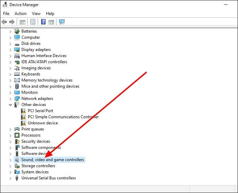Click the Forward arrow toolbar icon
The width and height of the screenshot is (238, 193).
(x=12, y=22)
